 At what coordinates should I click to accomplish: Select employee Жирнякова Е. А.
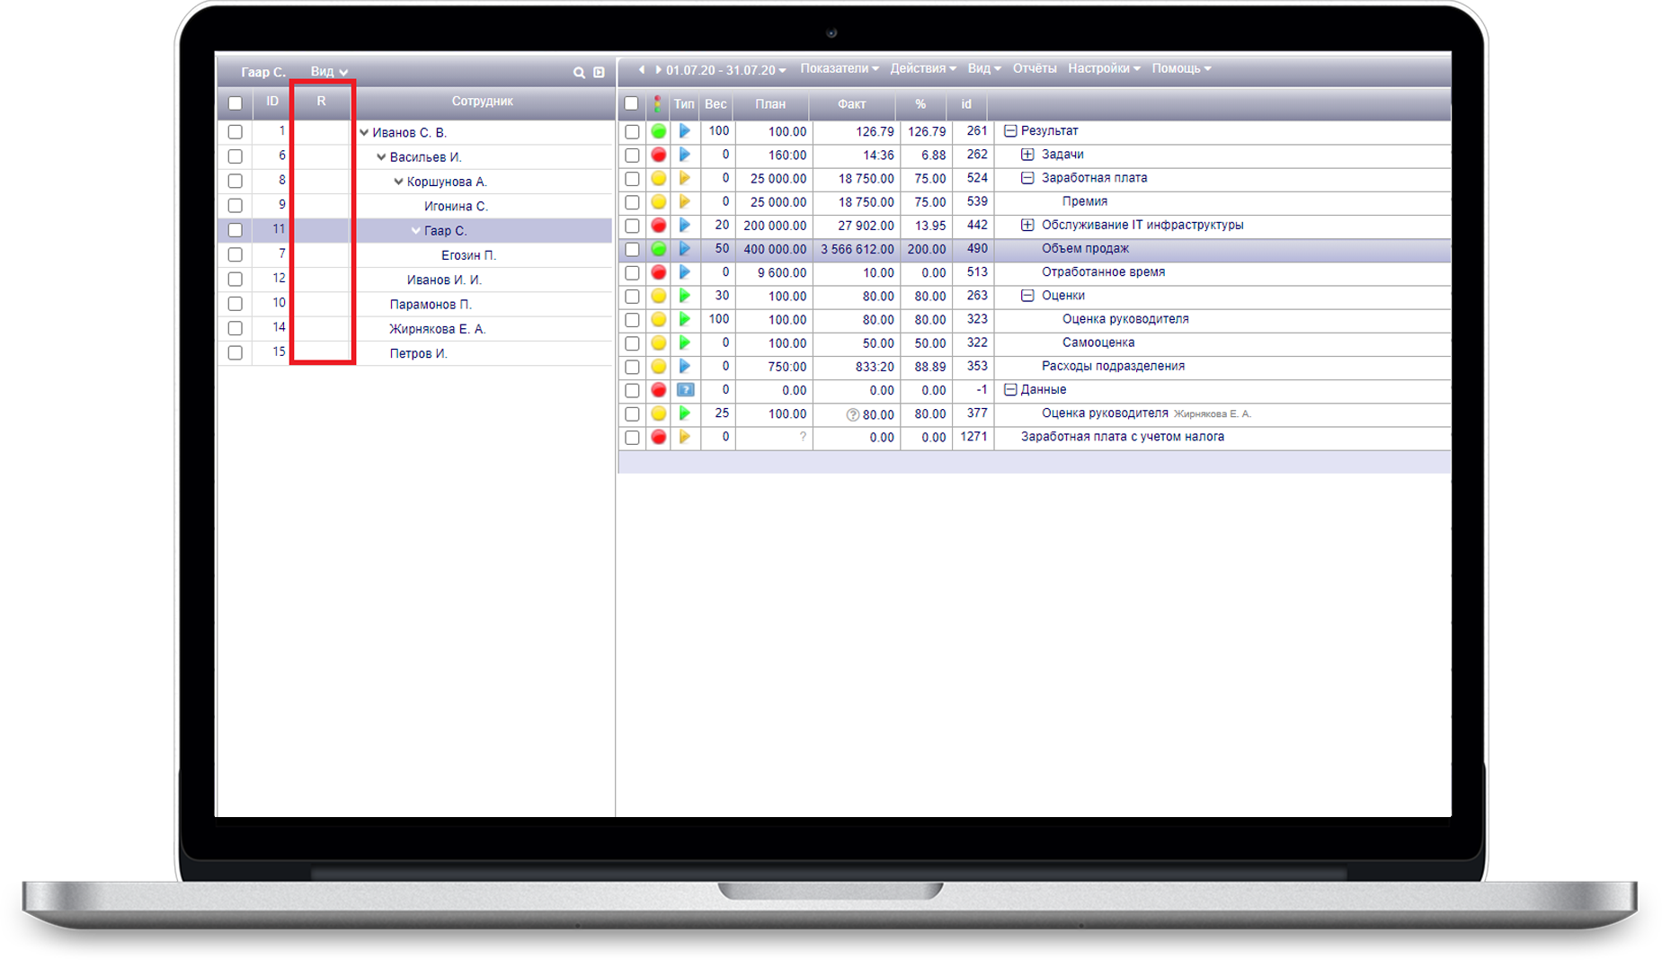(437, 329)
